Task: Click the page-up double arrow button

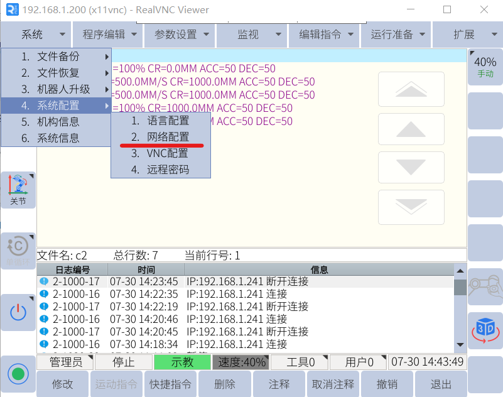Action: tap(411, 90)
